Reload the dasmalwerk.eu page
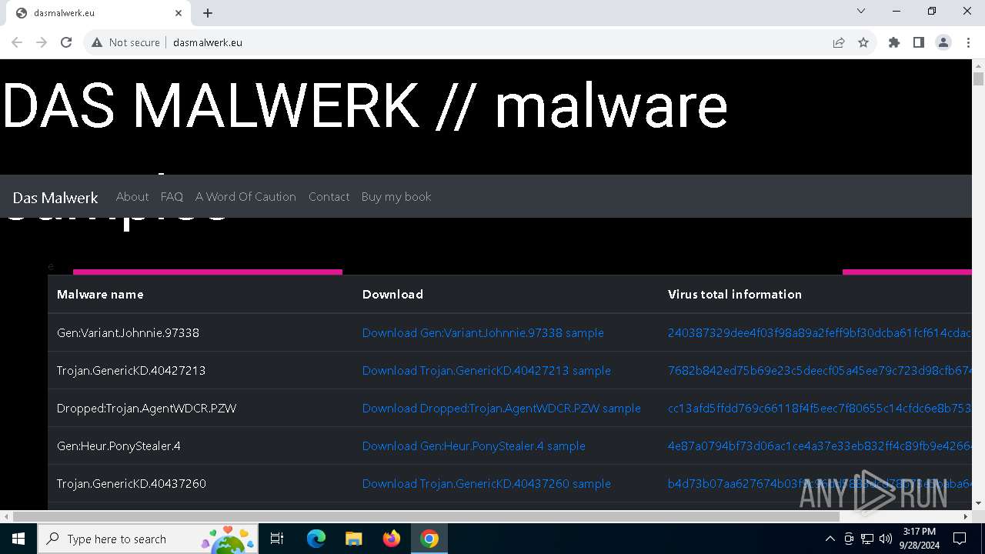 click(66, 42)
